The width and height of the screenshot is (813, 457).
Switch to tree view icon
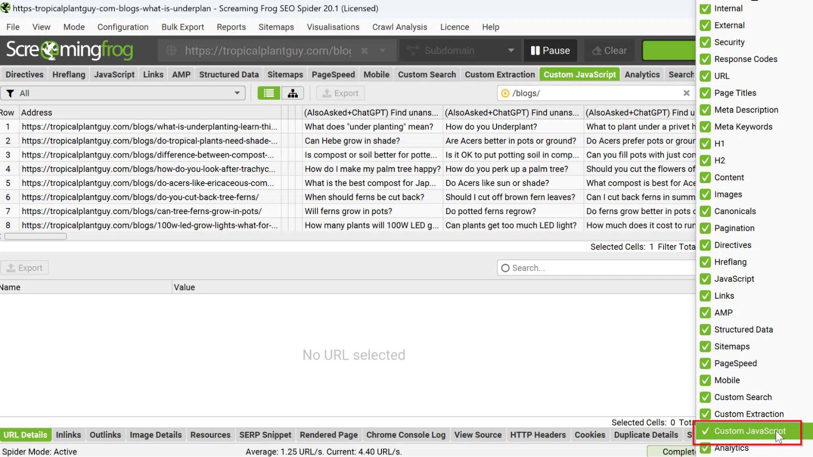tap(292, 93)
